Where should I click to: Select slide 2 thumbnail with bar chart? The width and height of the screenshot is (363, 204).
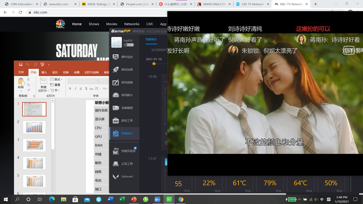click(34, 127)
